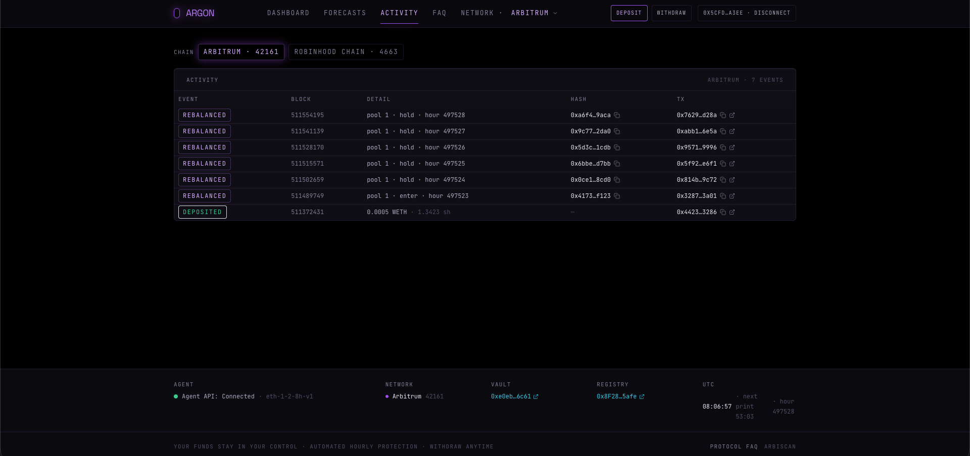970x456 pixels.
Task: Click the Argon logo
Action: tap(194, 13)
